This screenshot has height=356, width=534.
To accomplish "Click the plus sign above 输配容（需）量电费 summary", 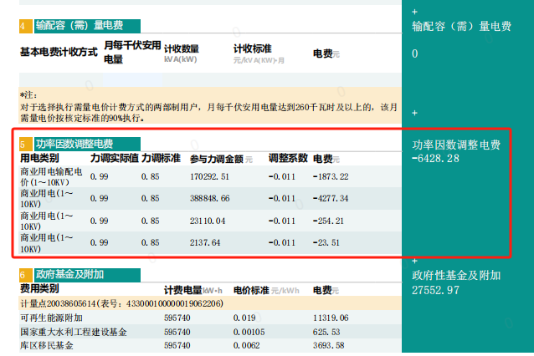I will 415,12.
